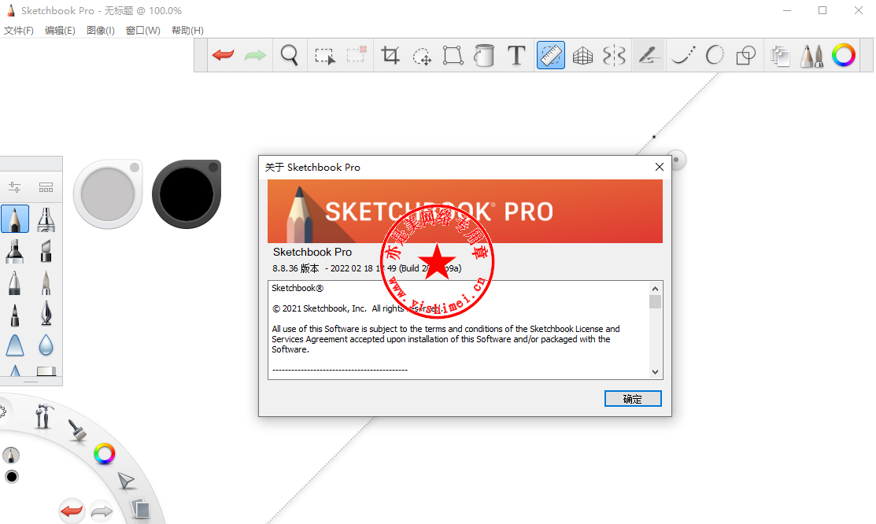Image resolution: width=876 pixels, height=524 pixels.
Task: Click the Predictive Stroke curve icon
Action: pos(682,55)
